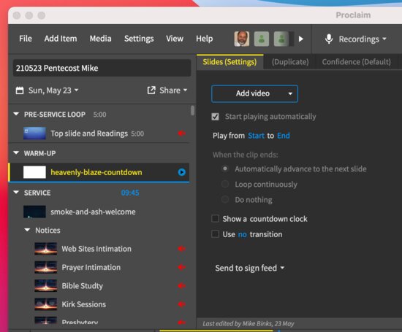The image size is (402, 332).
Task: Click the profile photo avatar in the toolbar
Action: pos(241,39)
